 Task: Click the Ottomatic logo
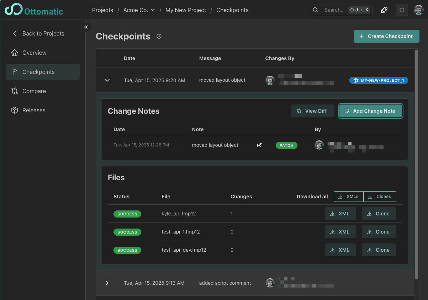click(34, 10)
